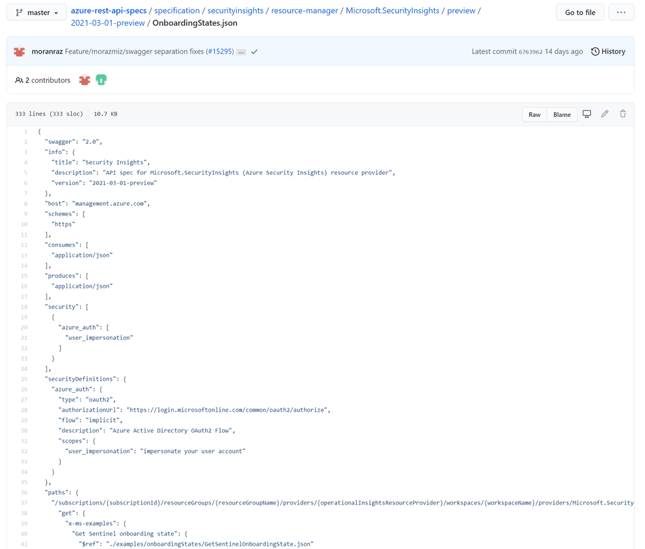This screenshot has height=549, width=645.
Task: Open the master branch dropdown
Action: pos(37,13)
